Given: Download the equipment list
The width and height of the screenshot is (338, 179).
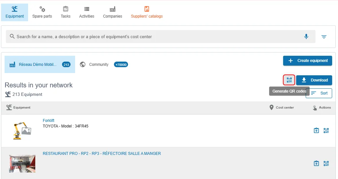Looking at the screenshot, I should [314, 80].
